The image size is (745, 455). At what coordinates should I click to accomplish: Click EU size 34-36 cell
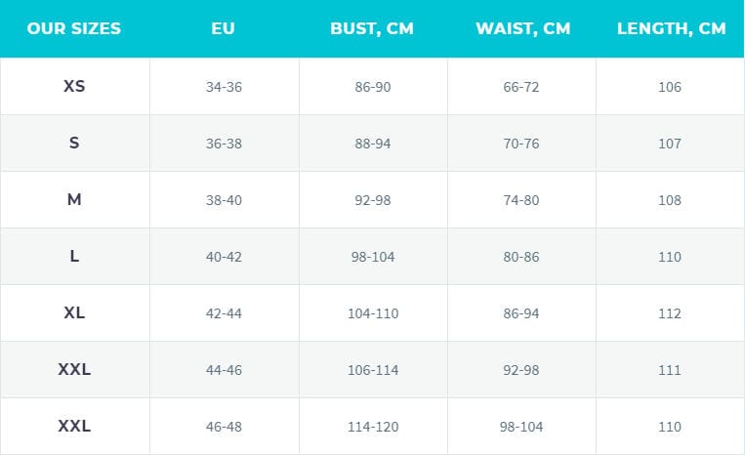click(x=224, y=87)
